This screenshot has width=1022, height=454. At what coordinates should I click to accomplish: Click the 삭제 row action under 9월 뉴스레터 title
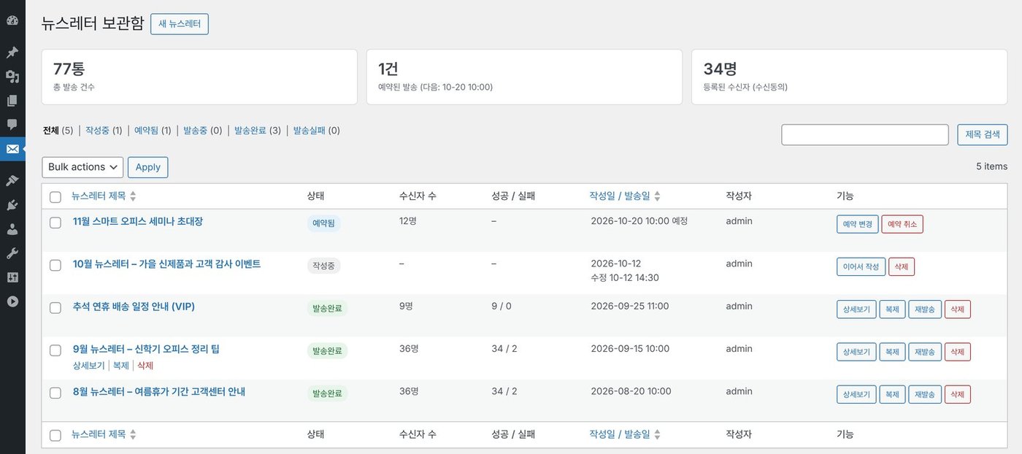click(145, 365)
